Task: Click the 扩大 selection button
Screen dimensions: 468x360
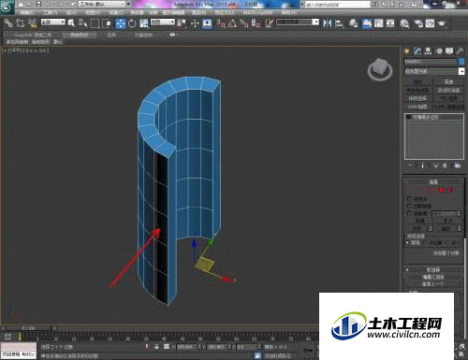Action: (x=448, y=221)
